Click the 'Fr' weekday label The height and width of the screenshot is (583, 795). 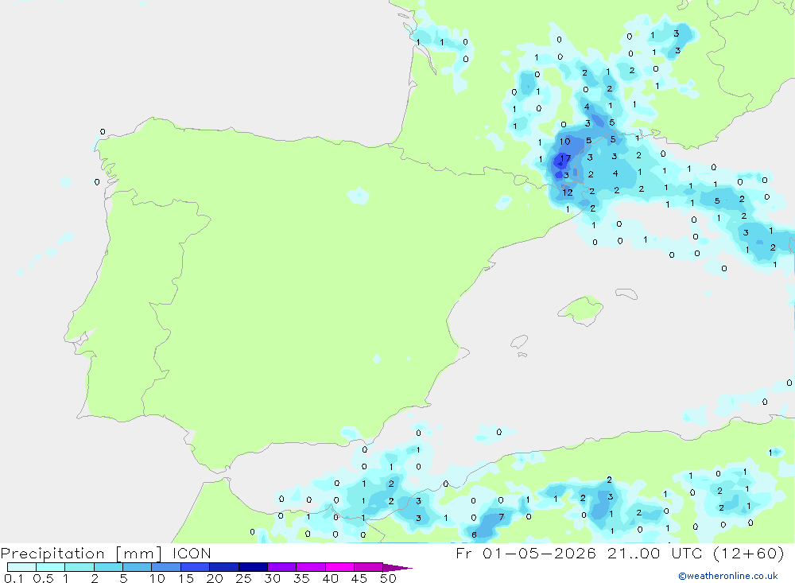click(463, 553)
